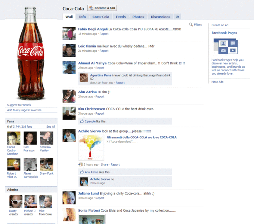This screenshot has width=254, height=224.
Task: Click thumbs-up icon beside Ahu Atrina likes this
Action: click(x=82, y=172)
